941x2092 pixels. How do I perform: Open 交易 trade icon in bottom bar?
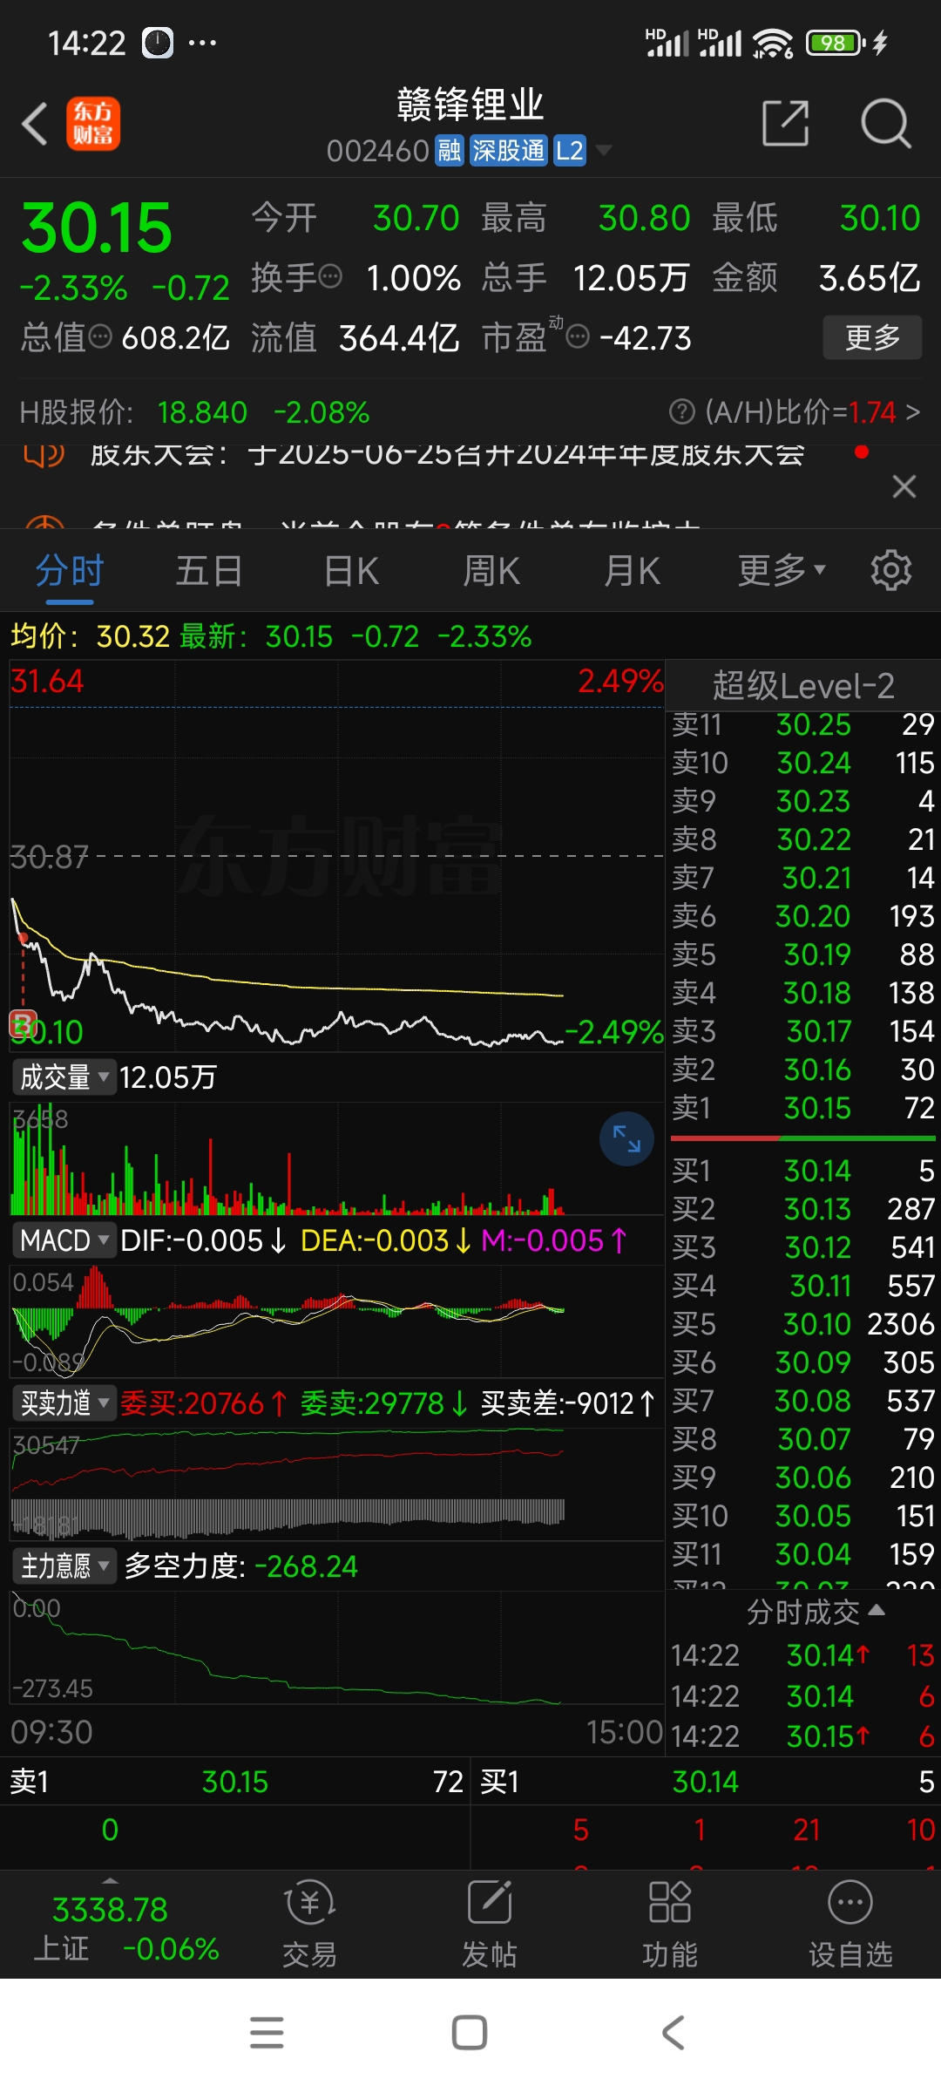pyautogui.click(x=309, y=1925)
